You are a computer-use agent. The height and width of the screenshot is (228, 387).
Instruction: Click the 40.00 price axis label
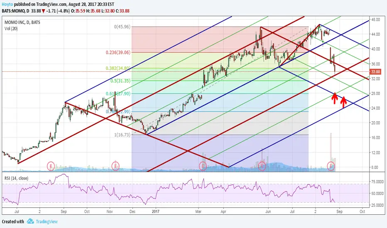coord(375,49)
